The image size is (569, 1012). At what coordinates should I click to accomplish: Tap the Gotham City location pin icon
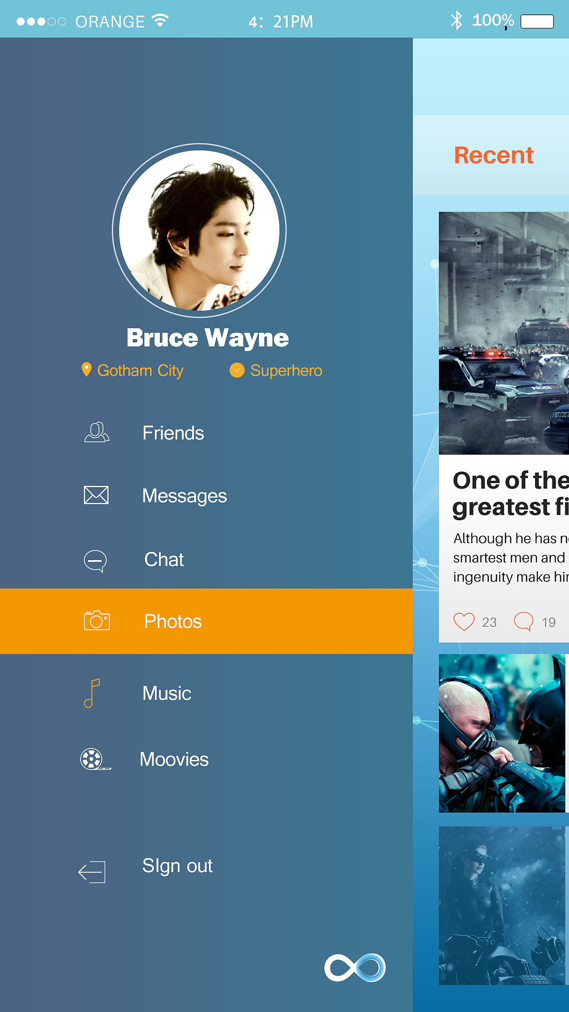point(86,370)
